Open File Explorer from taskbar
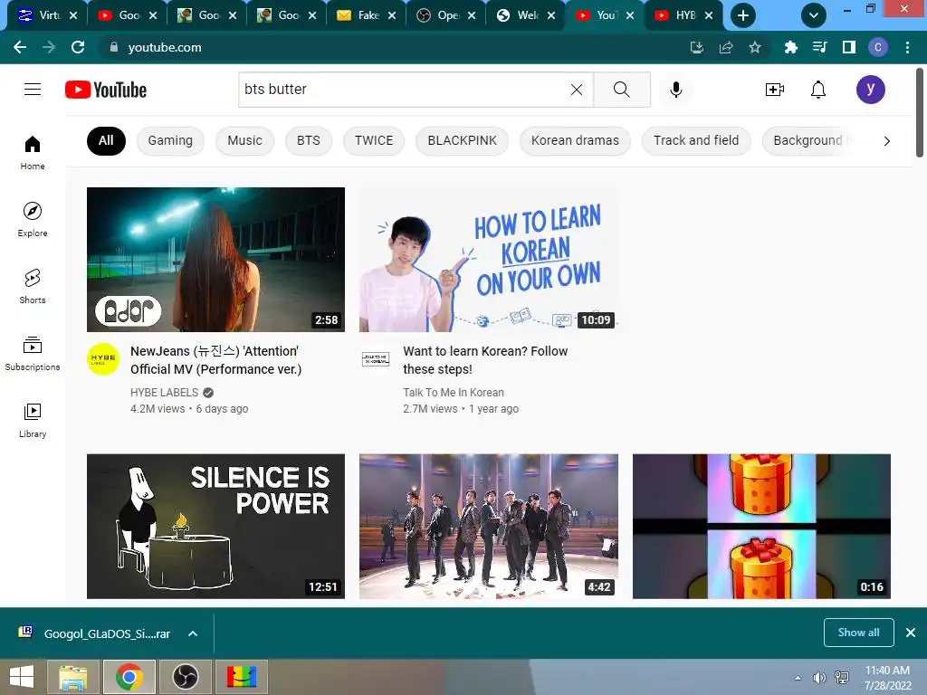The image size is (927, 695). (73, 677)
